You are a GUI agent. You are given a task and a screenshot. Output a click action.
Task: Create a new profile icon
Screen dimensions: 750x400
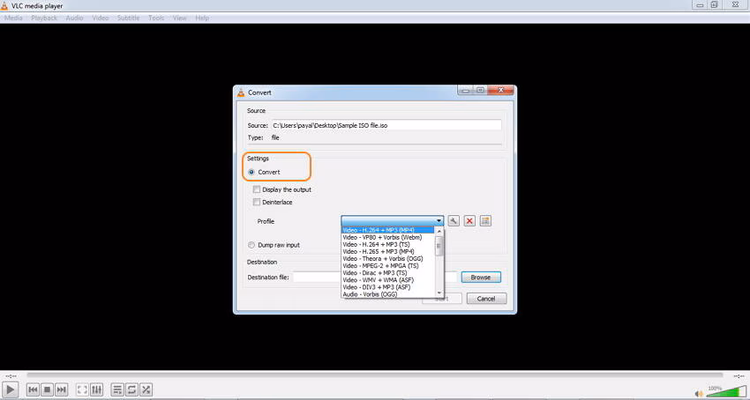click(x=485, y=221)
